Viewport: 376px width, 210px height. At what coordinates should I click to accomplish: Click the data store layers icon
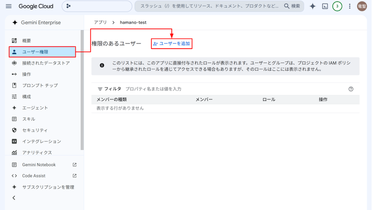tap(14, 63)
